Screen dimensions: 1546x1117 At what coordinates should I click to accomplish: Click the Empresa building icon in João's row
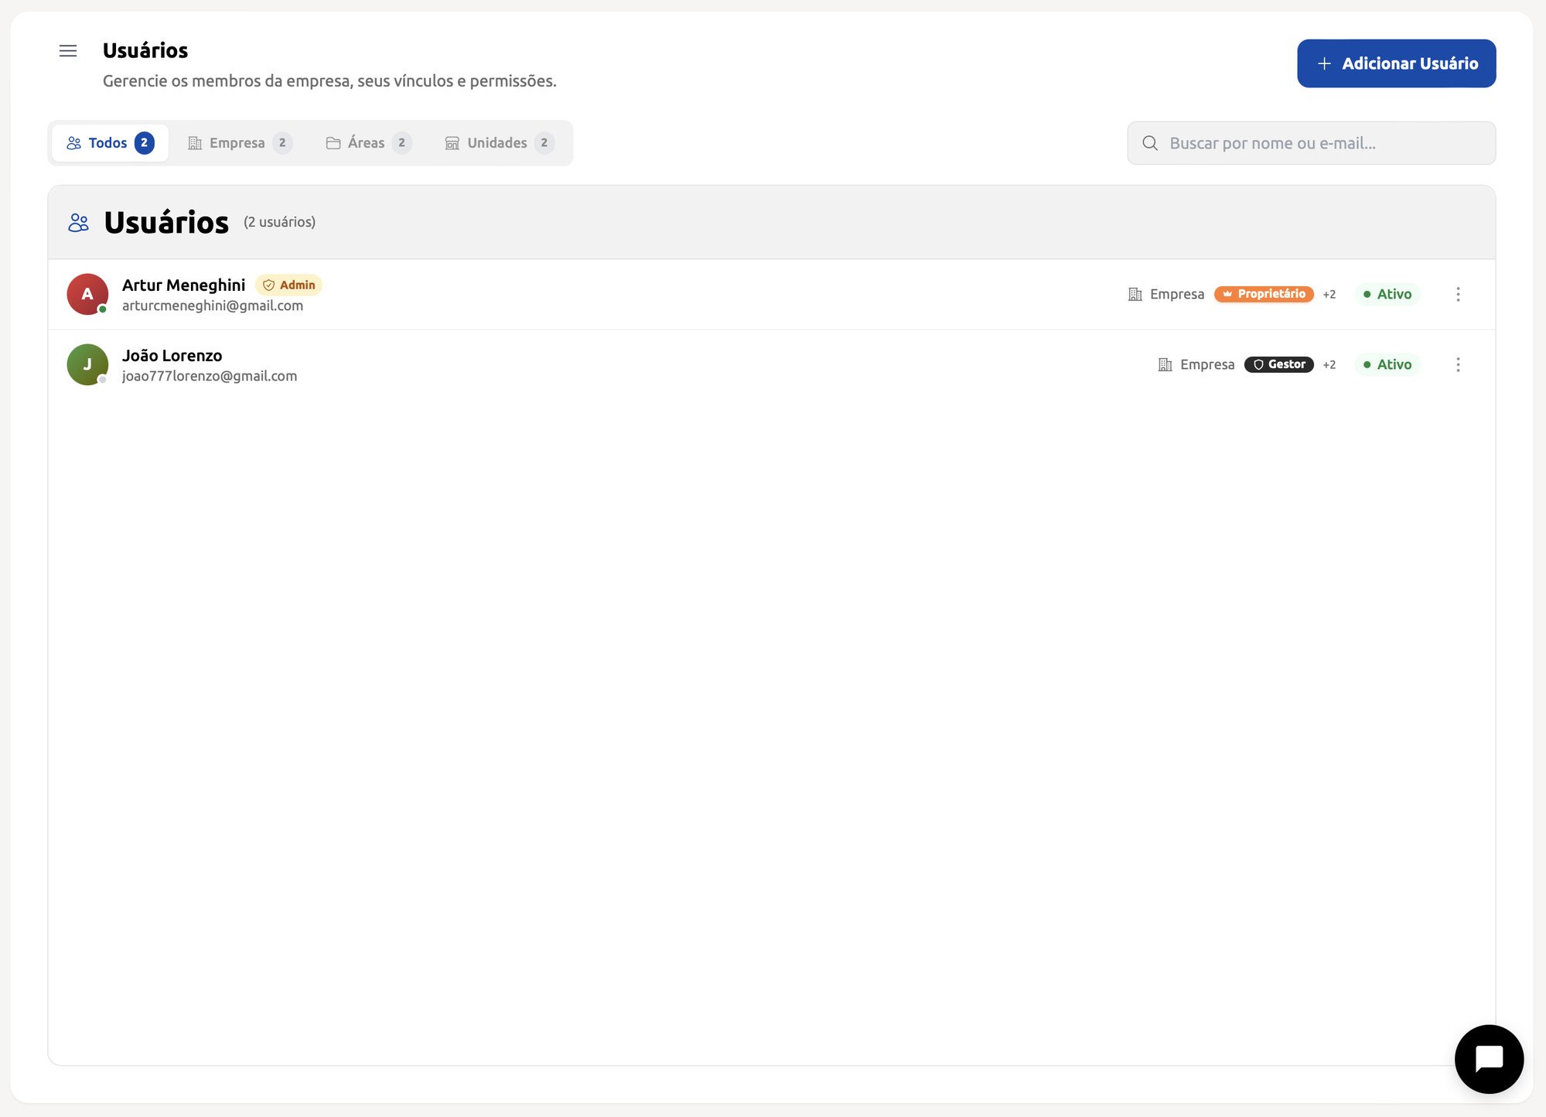coord(1165,364)
